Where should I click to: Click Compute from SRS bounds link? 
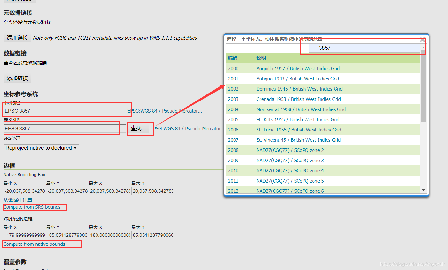click(32, 207)
